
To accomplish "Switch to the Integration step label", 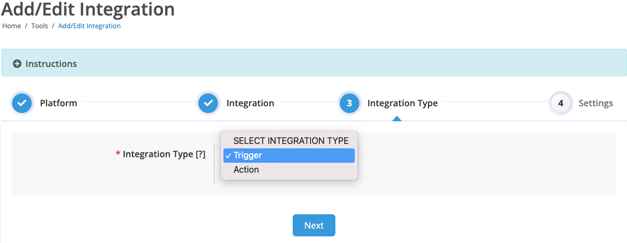I will point(251,104).
